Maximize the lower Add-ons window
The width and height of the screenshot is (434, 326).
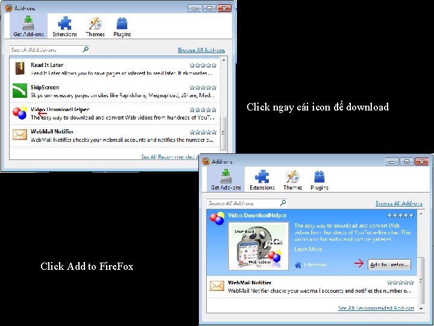[x=407, y=161]
